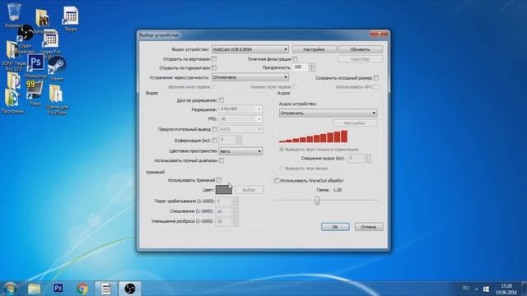
Task: Select the SONY Vegas Pro 13.0 folder
Action: [x=13, y=55]
